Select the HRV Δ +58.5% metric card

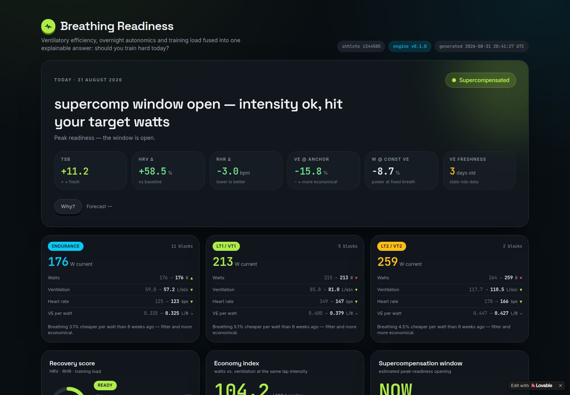168,171
